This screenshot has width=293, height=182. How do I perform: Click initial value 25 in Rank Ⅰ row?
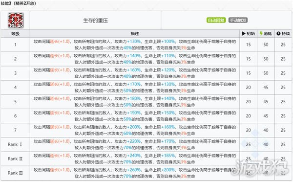(249, 144)
